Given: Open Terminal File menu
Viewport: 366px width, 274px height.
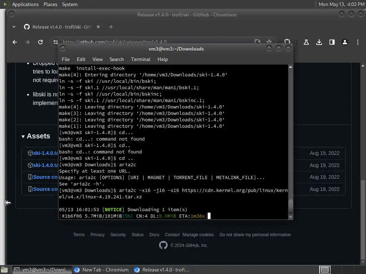Looking at the screenshot, I should tap(66, 60).
